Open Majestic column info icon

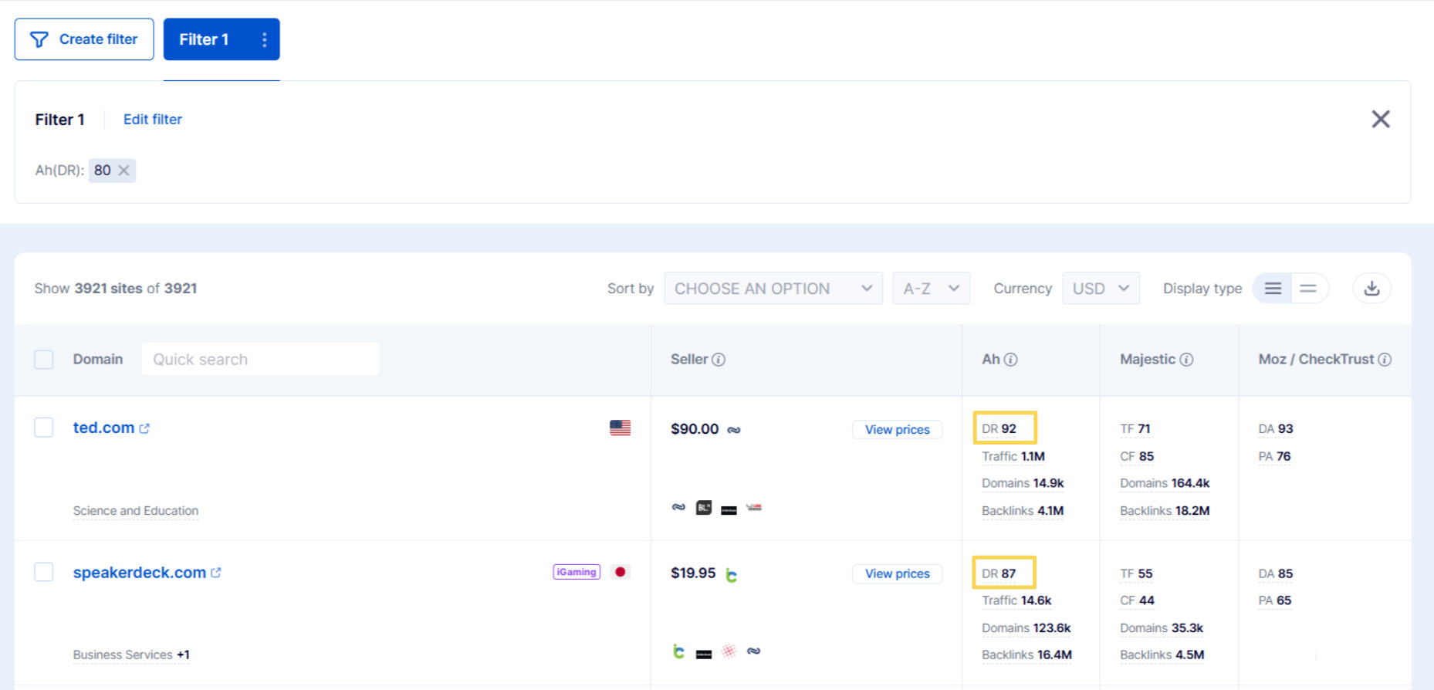tap(1186, 360)
